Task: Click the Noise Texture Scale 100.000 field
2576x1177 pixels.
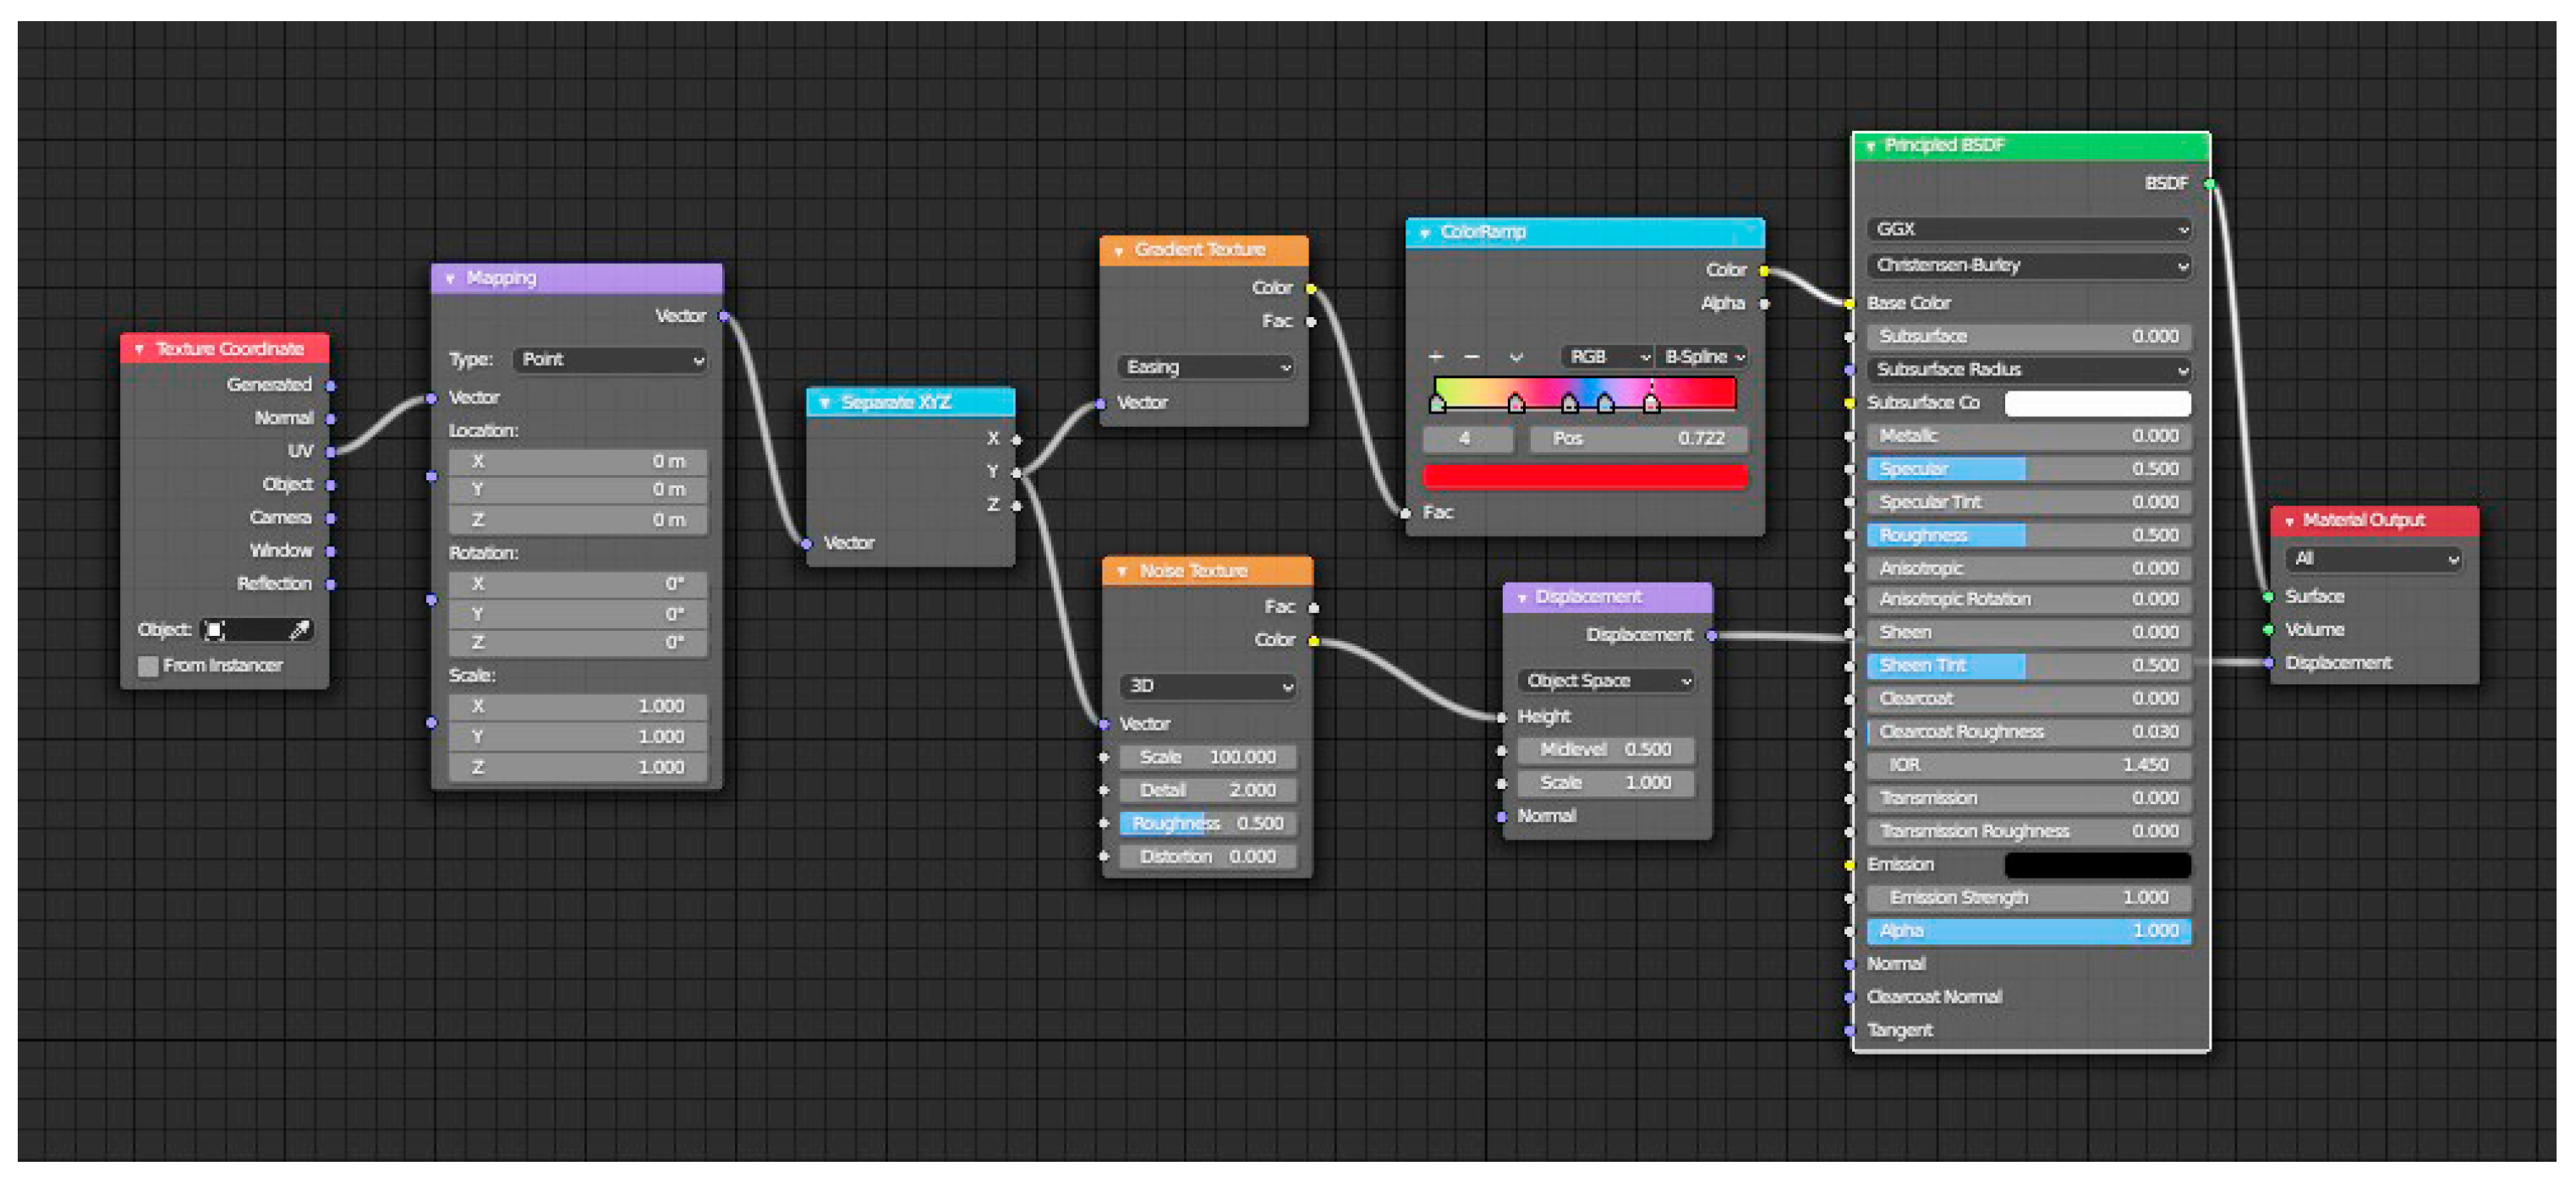Action: (x=1207, y=757)
